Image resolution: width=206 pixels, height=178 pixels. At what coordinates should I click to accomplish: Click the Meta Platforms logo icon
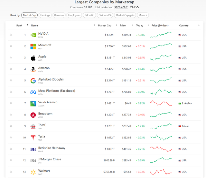pyautogui.click(x=33, y=92)
